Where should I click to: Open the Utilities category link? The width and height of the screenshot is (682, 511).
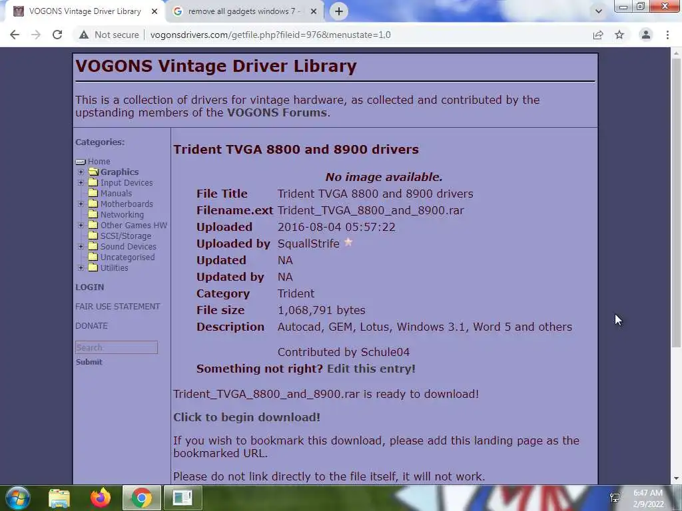coord(115,268)
